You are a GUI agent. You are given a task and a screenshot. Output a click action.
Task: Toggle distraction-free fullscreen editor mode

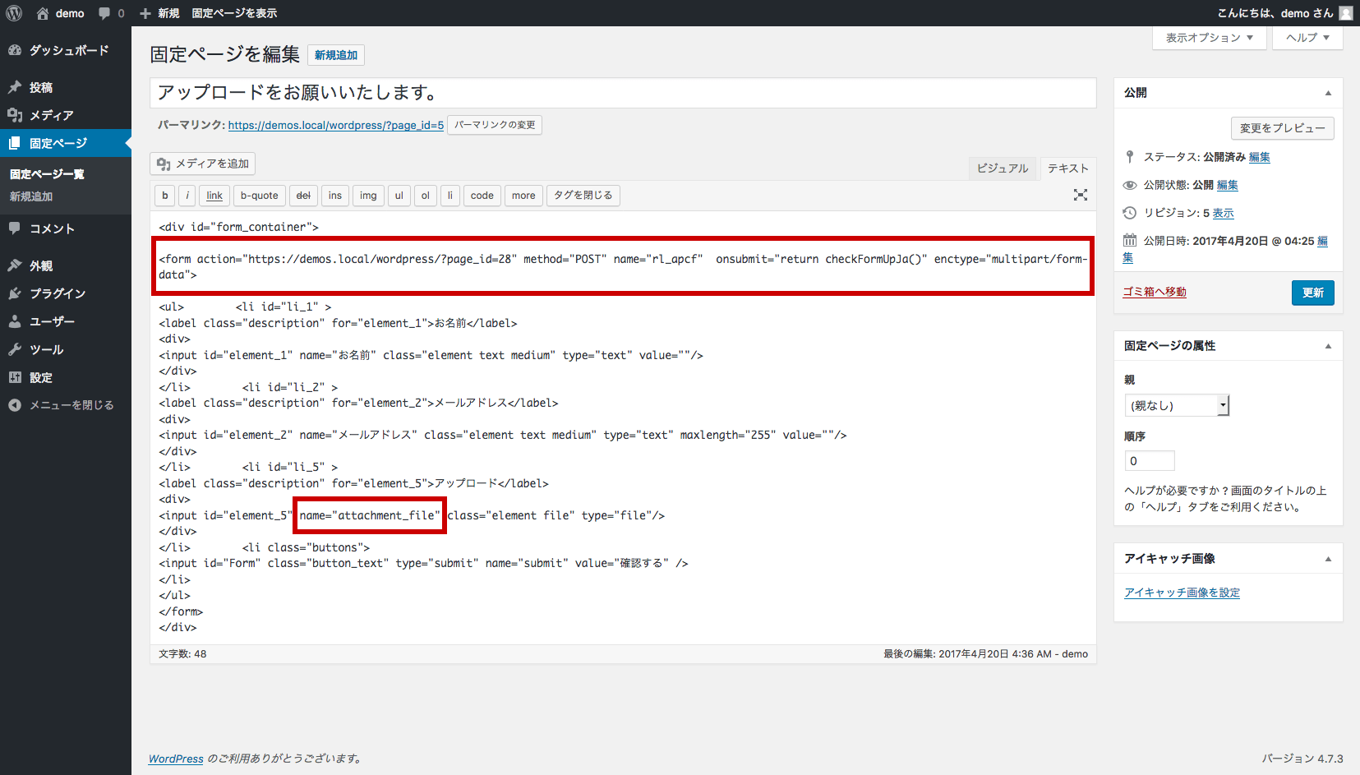click(x=1080, y=195)
